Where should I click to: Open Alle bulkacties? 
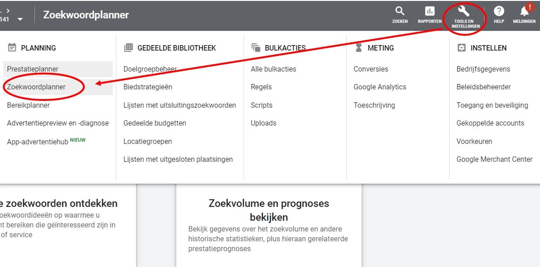click(273, 69)
